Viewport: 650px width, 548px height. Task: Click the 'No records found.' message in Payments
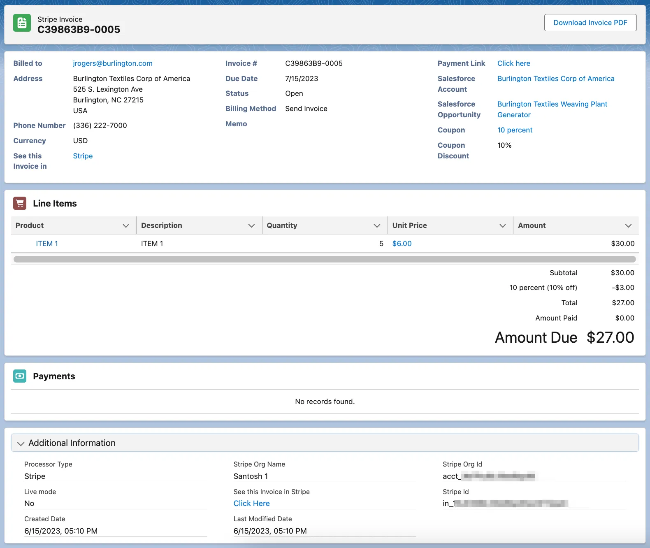(325, 402)
